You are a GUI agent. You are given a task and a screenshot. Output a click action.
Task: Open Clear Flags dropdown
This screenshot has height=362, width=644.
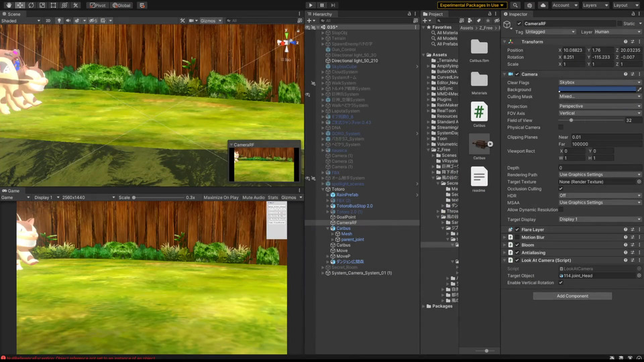pos(600,82)
